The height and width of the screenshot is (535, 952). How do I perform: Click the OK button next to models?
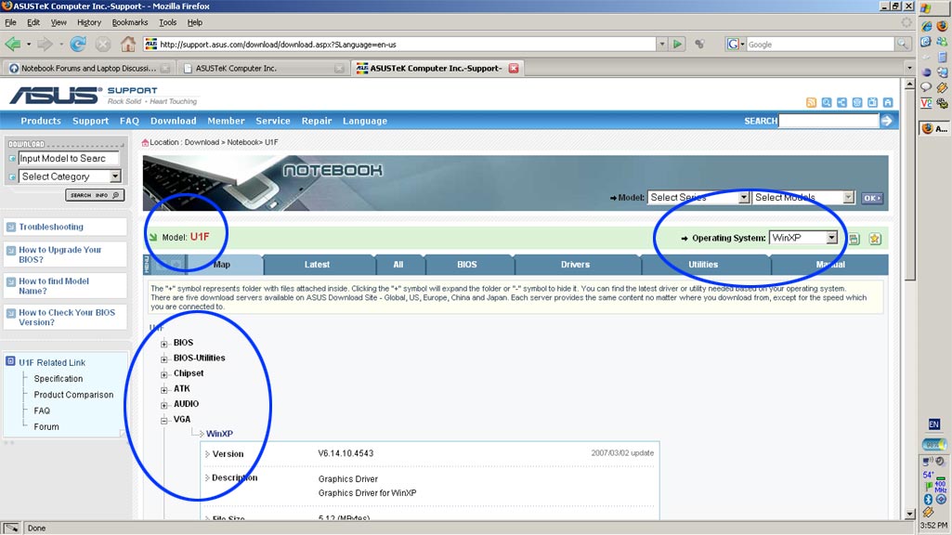(x=872, y=198)
